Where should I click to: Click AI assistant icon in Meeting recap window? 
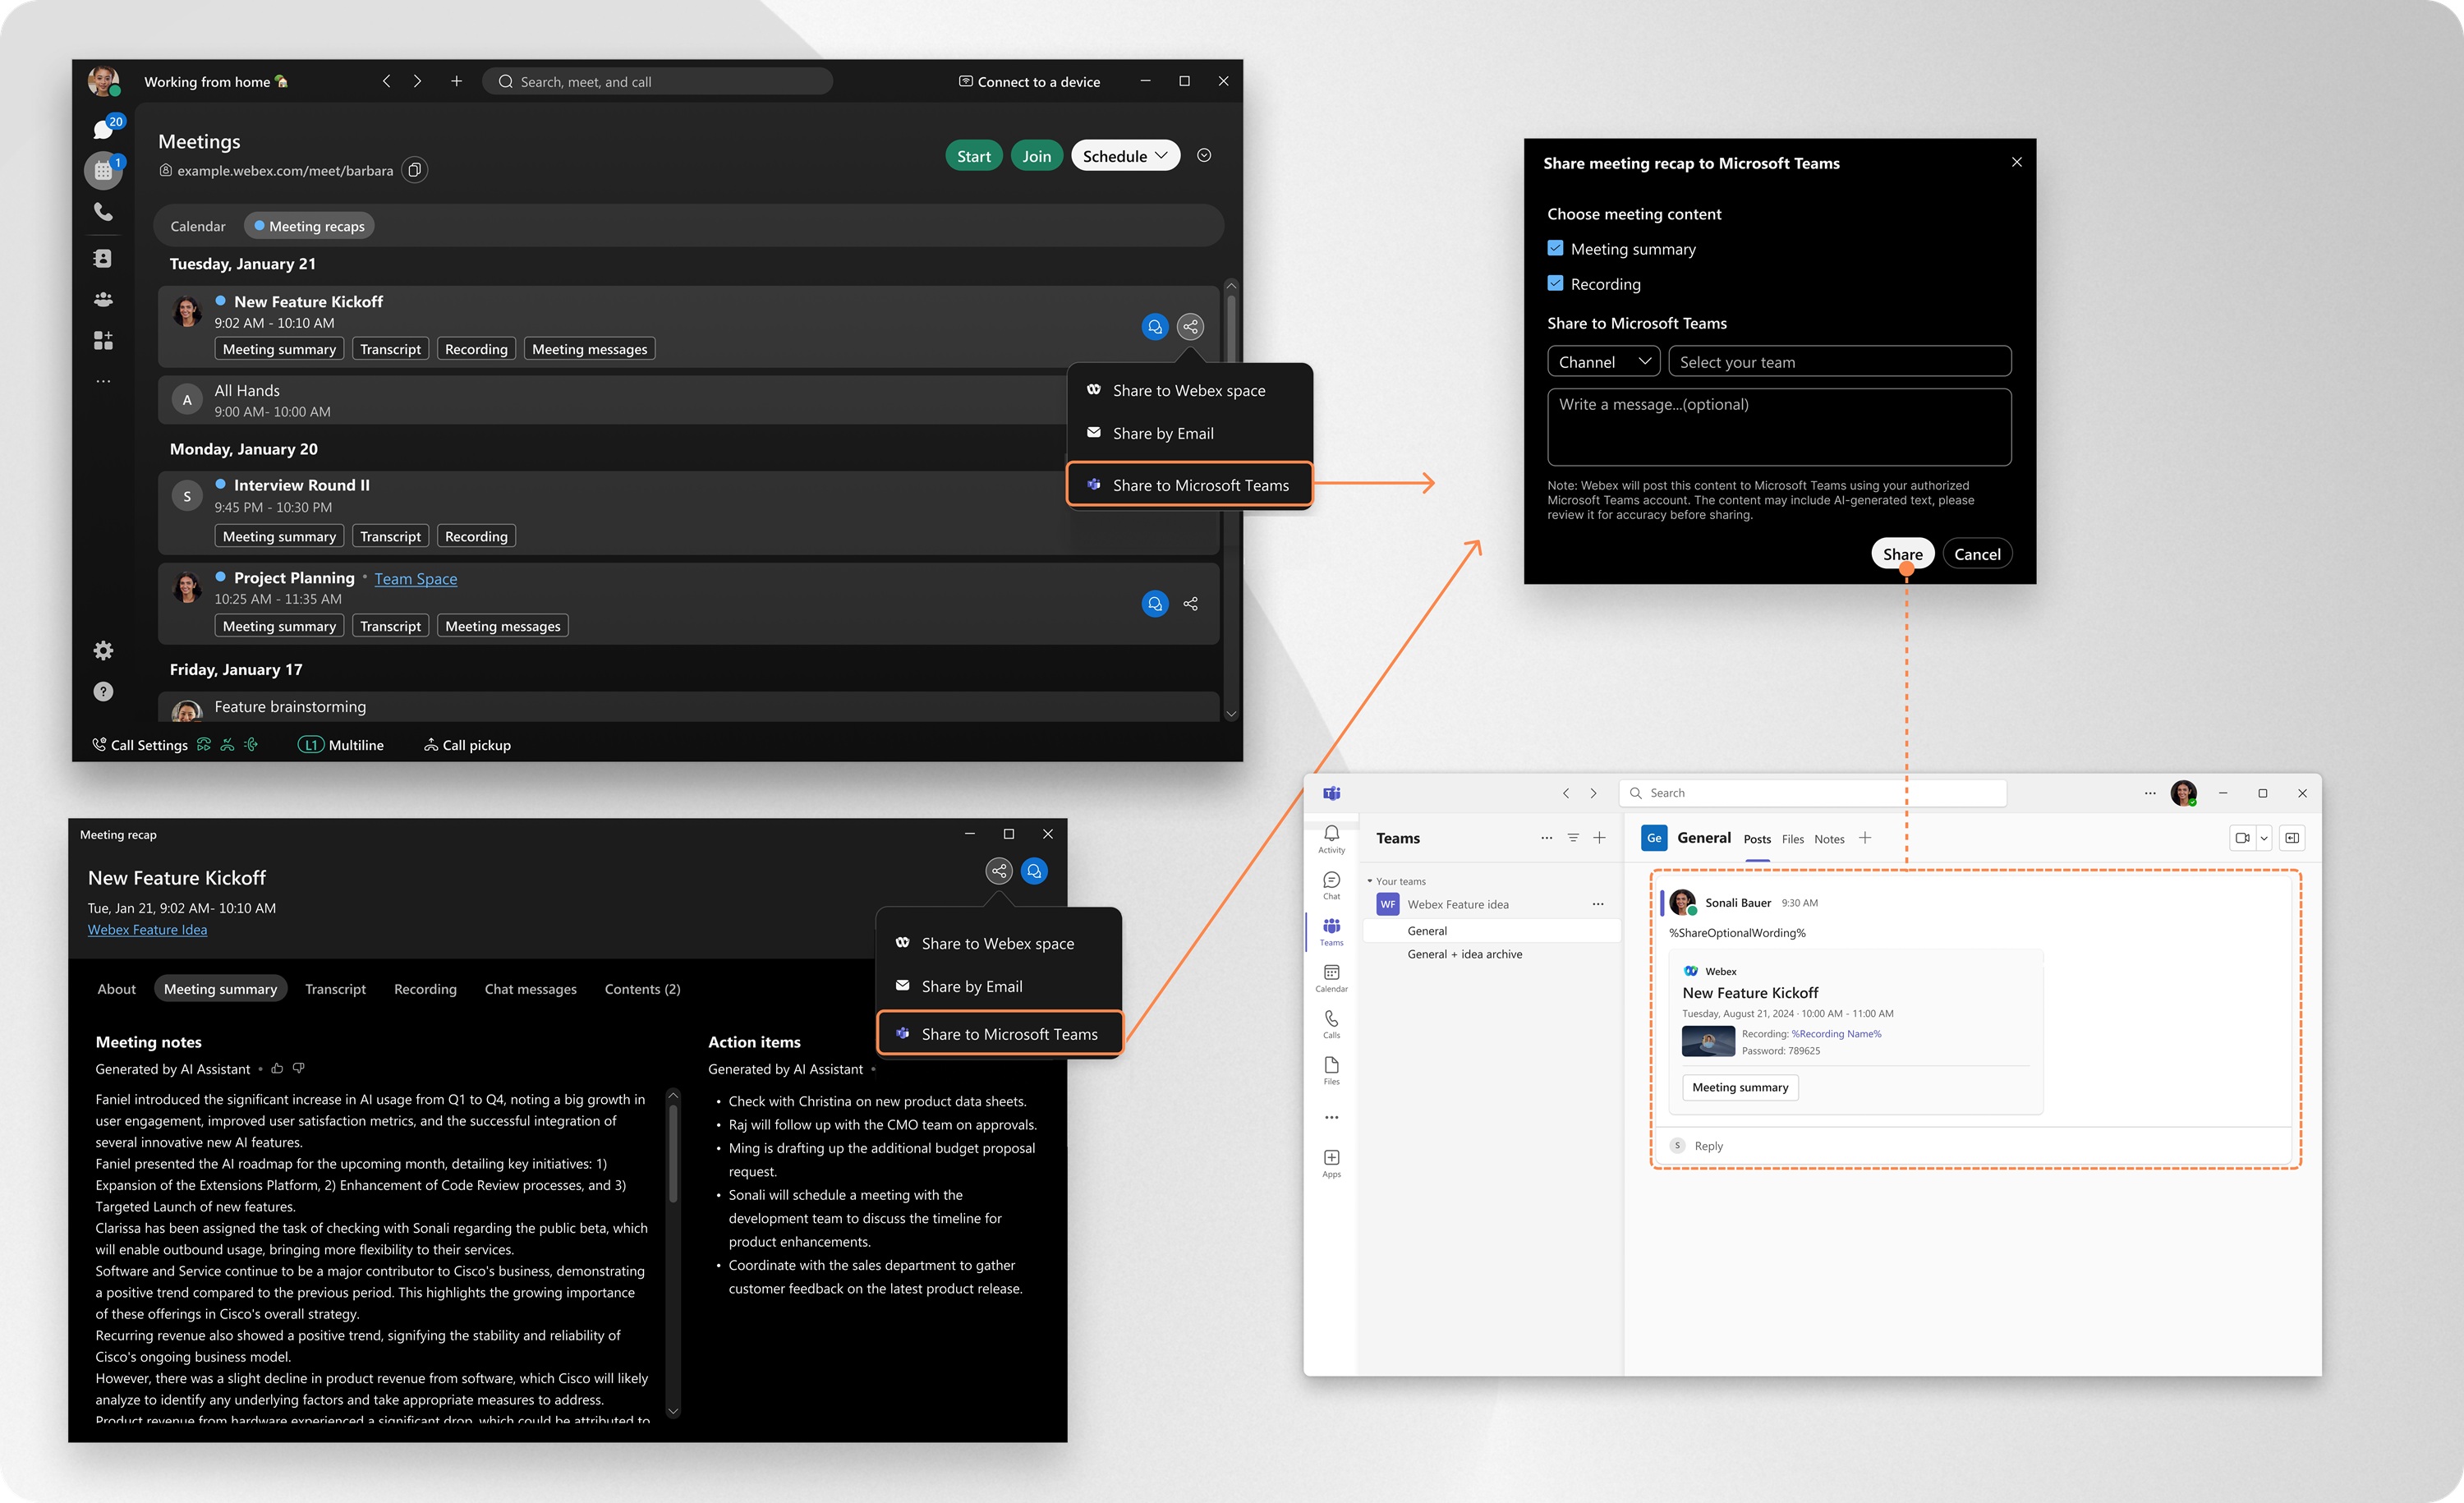pos(1034,871)
